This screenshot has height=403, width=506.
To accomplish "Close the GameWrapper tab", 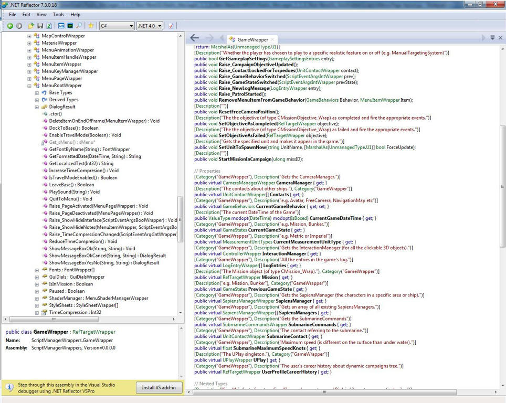I will [x=272, y=40].
